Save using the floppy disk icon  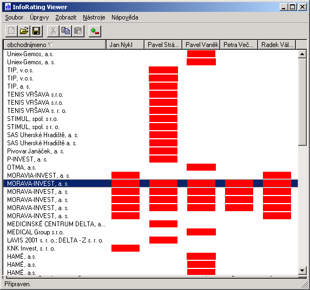36,31
